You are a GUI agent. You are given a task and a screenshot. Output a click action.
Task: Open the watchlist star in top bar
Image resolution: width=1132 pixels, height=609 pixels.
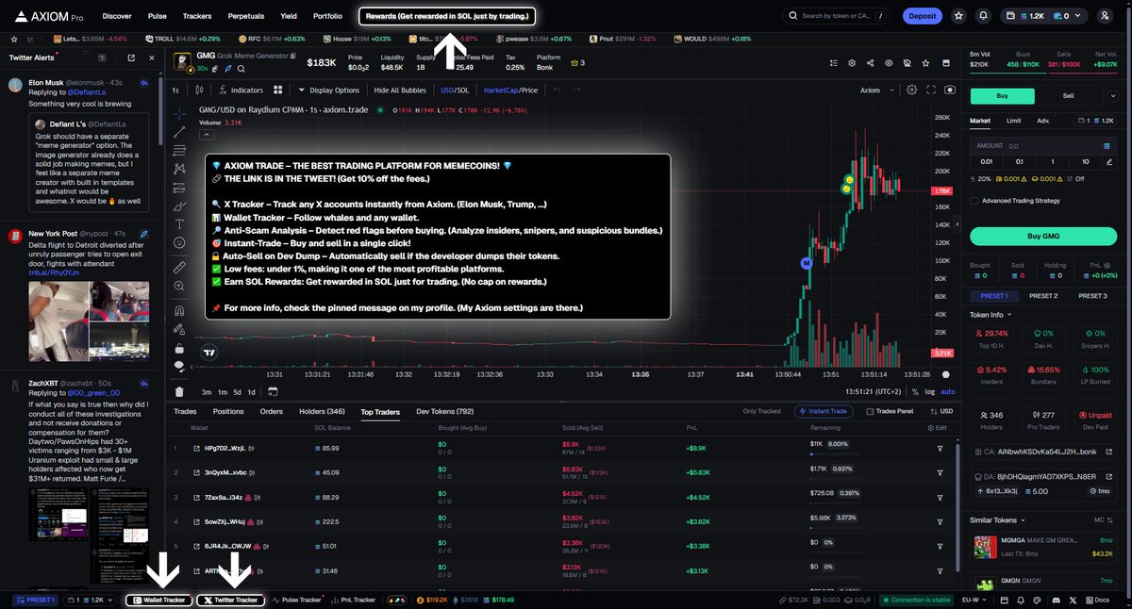click(x=958, y=16)
